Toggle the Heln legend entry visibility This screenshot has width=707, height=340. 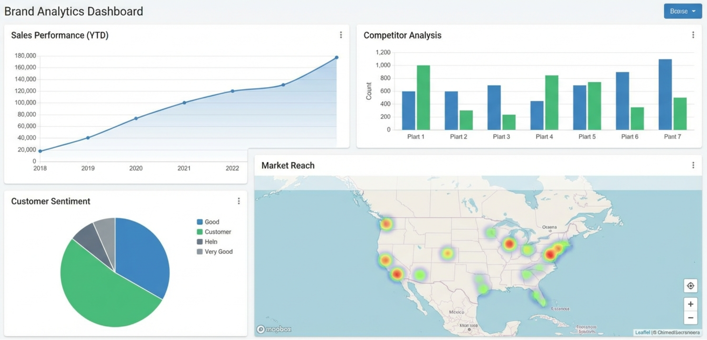coord(207,241)
